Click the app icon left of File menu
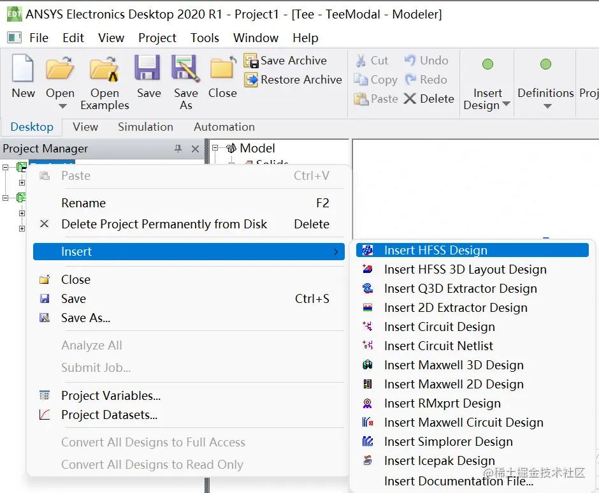This screenshot has width=599, height=493. tap(15, 38)
